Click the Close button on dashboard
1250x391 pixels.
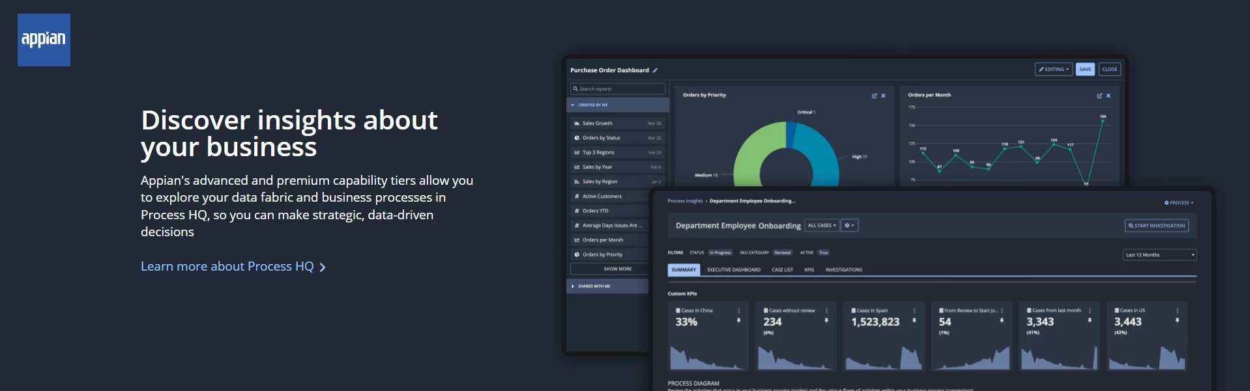coord(1110,69)
